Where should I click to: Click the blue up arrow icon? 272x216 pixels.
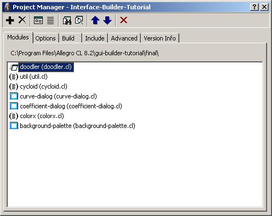(95, 20)
